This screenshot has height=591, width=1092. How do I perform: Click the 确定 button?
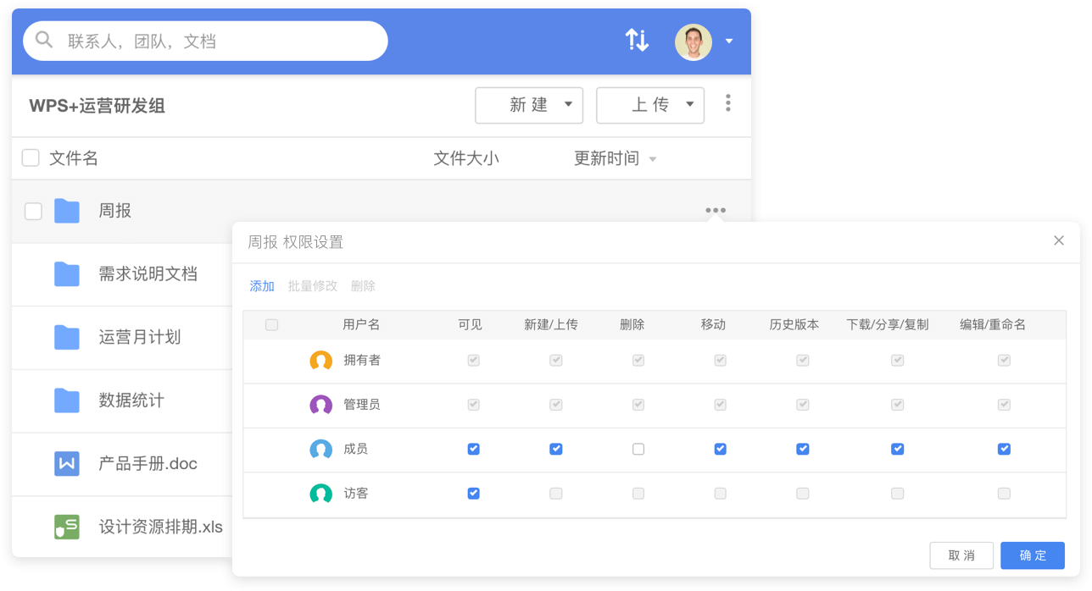[x=1032, y=555]
